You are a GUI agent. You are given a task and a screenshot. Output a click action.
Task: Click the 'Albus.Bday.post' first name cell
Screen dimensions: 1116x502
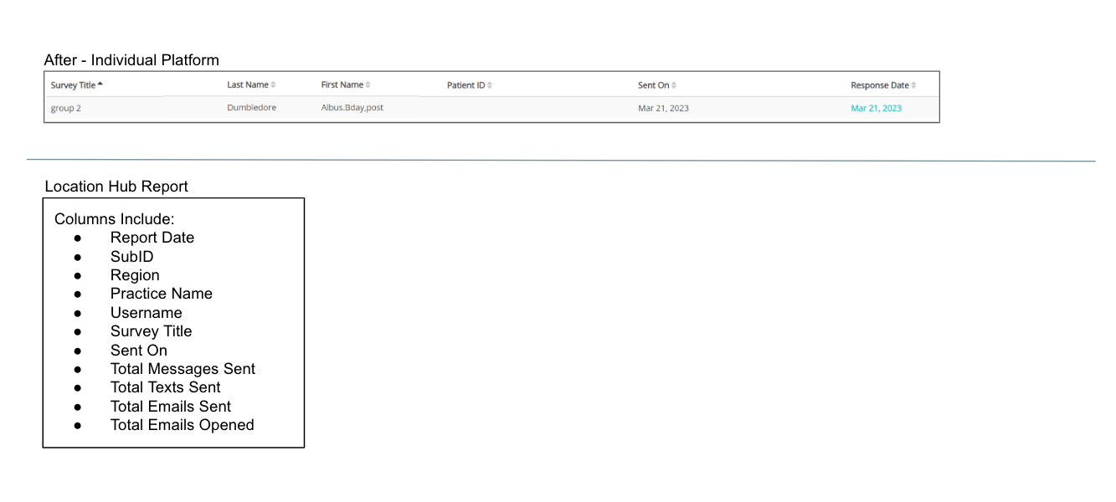point(352,108)
